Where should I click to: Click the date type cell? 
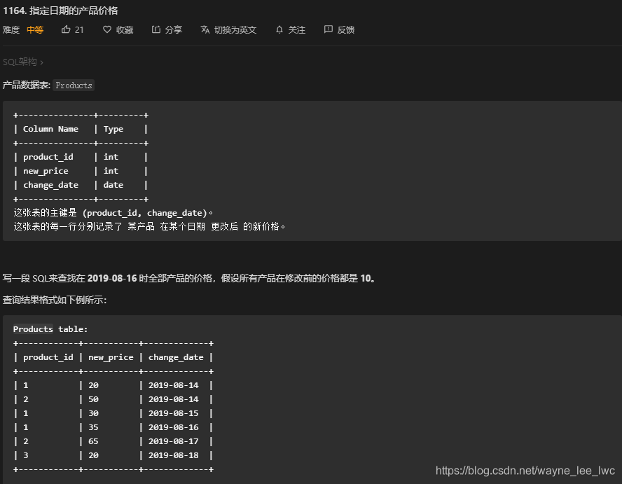[x=113, y=185]
